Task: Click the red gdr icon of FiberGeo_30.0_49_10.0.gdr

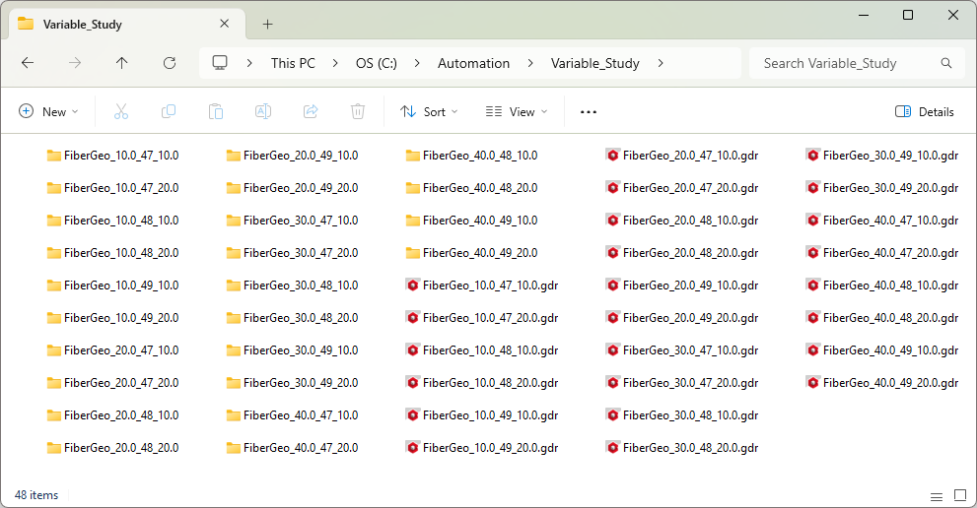Action: (812, 155)
